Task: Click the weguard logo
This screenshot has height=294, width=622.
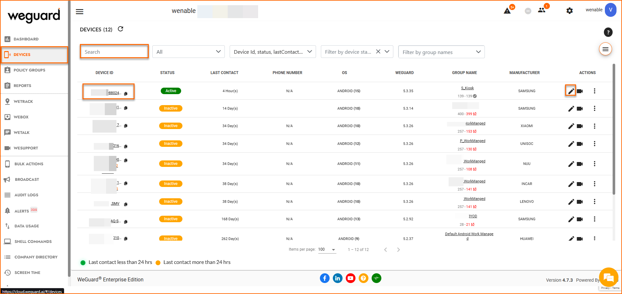Action: point(34,15)
